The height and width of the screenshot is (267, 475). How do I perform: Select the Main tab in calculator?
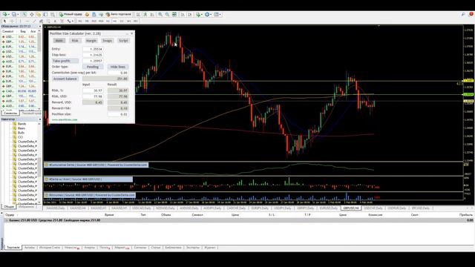click(x=59, y=40)
